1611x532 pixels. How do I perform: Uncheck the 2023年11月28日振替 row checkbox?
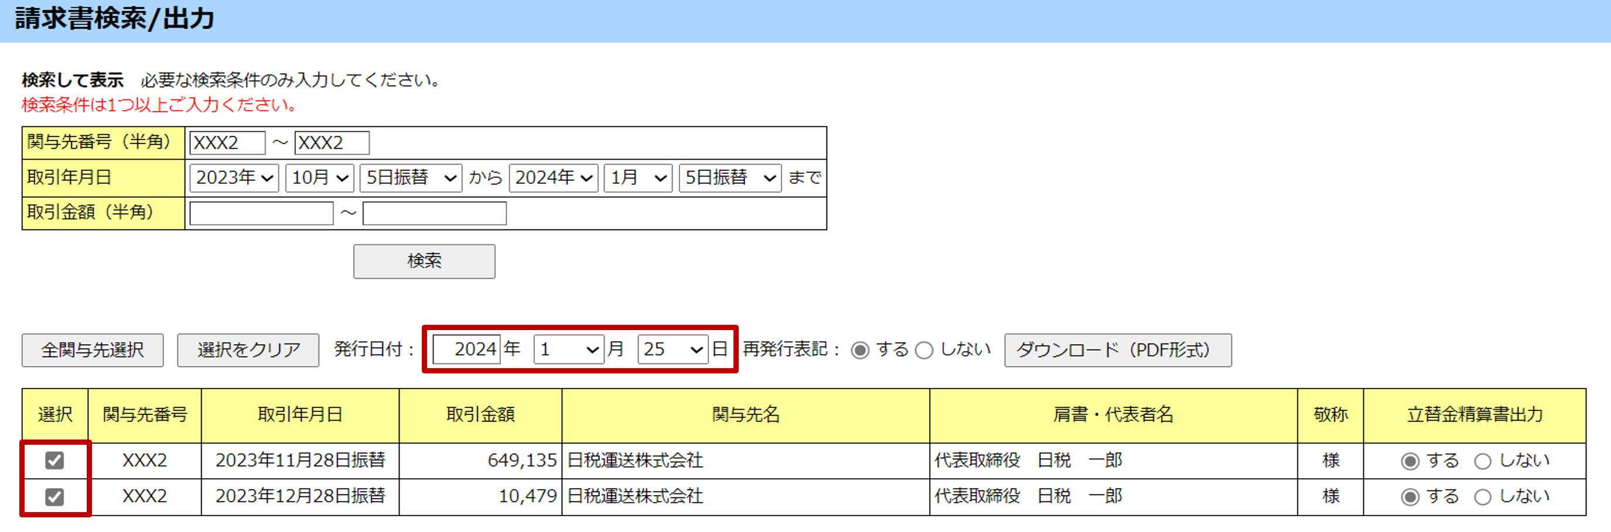tap(54, 461)
